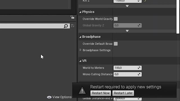Screen dimensions: 180x101
Task: Click the details panel vertical scrollbar
Action: (178, 17)
